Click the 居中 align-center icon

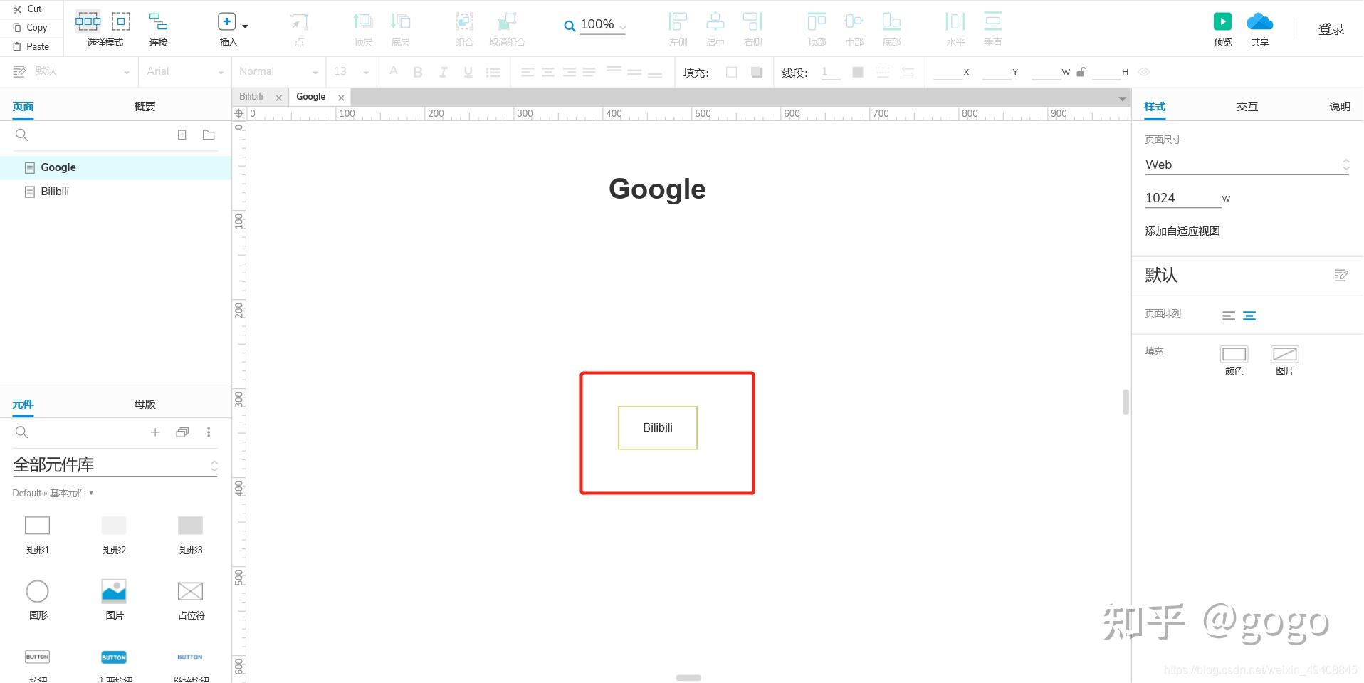coord(715,22)
